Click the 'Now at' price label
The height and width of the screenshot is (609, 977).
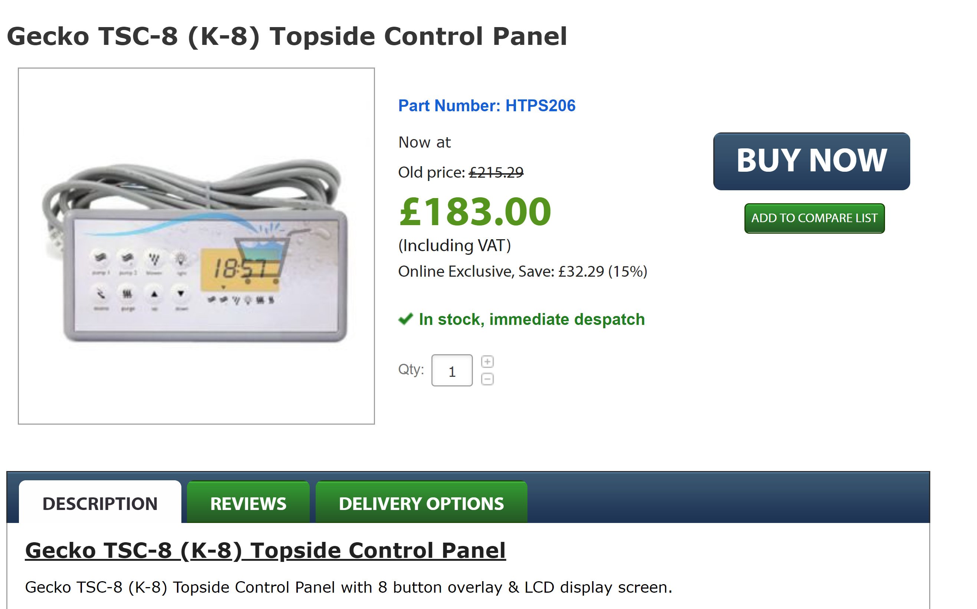(424, 142)
